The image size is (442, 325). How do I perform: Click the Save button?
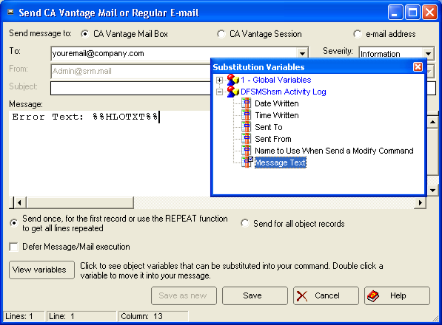pyautogui.click(x=255, y=295)
